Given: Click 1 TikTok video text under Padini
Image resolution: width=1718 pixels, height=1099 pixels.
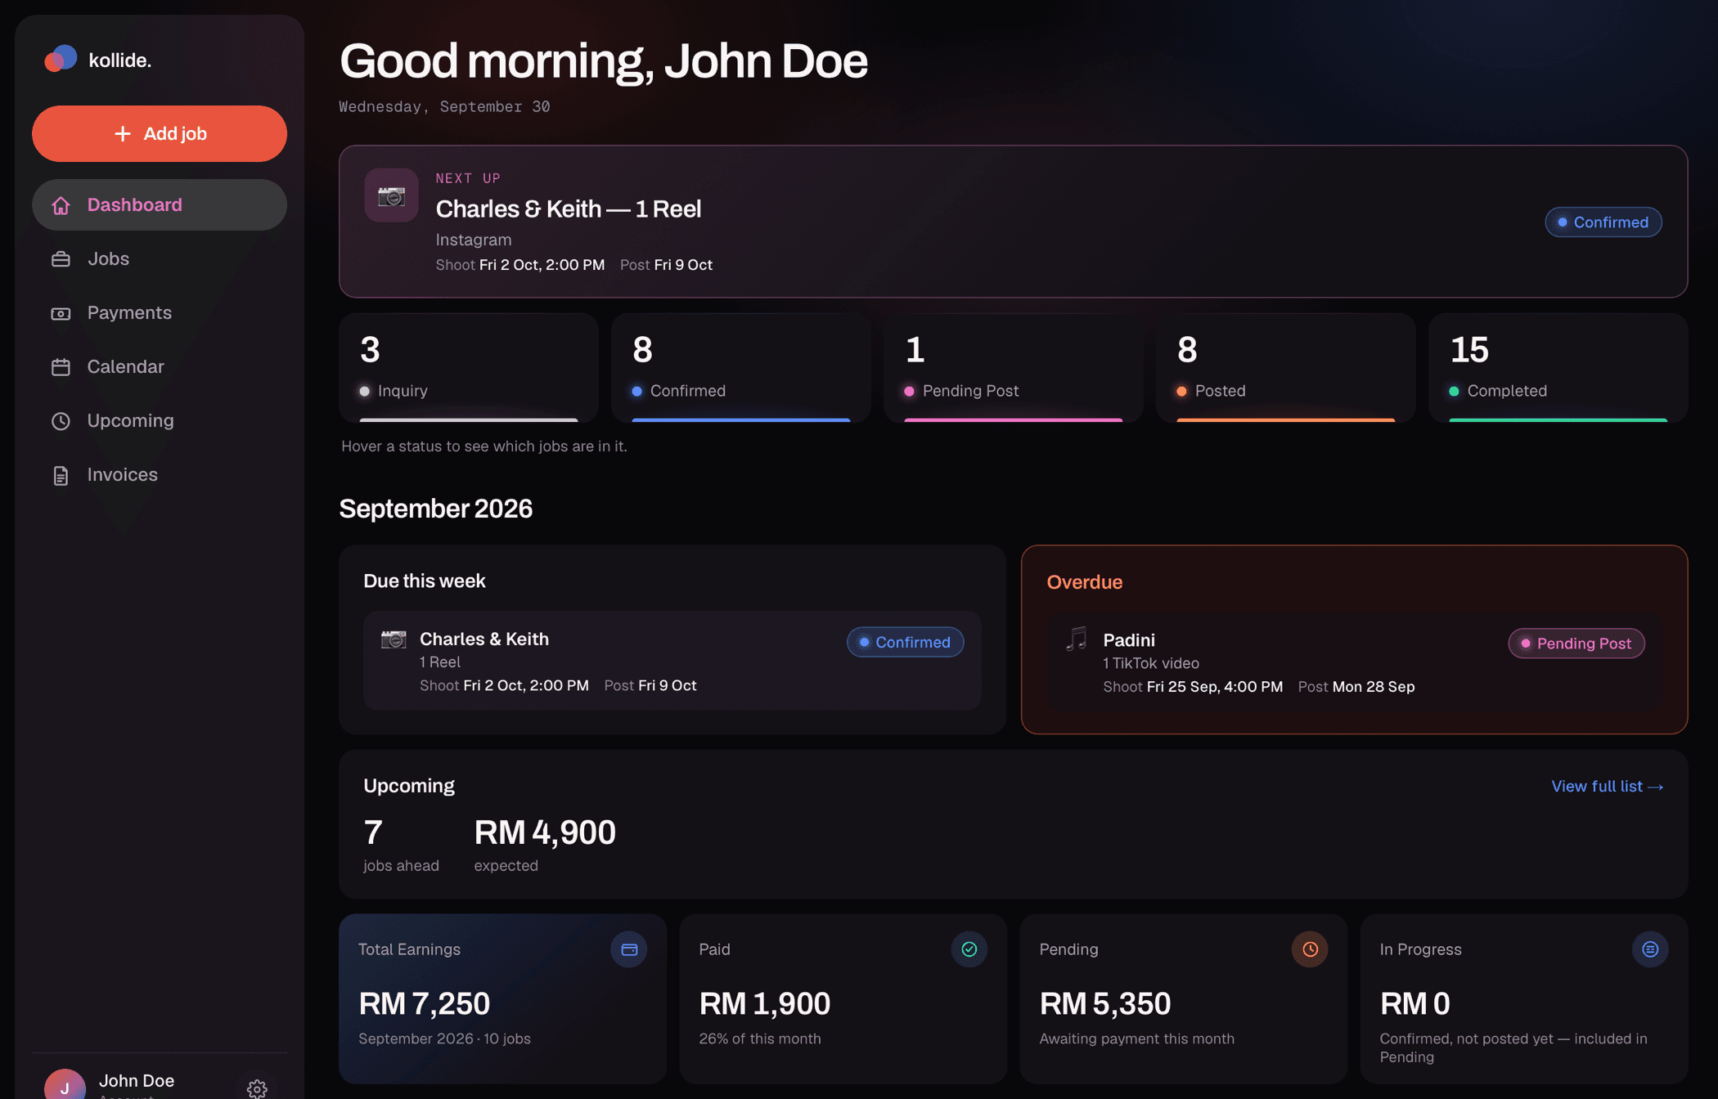Looking at the screenshot, I should pos(1151,663).
